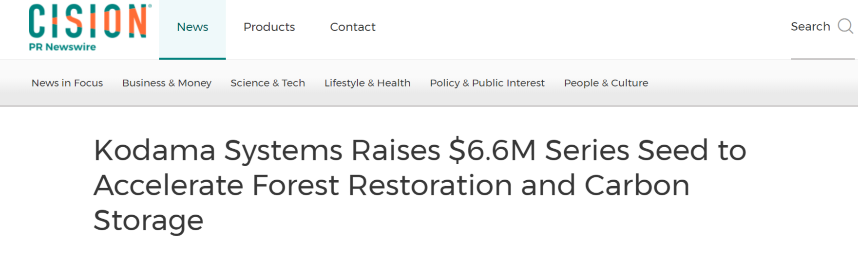Image resolution: width=858 pixels, height=258 pixels.
Task: Open the Policy & Public Interest section
Action: 487,83
